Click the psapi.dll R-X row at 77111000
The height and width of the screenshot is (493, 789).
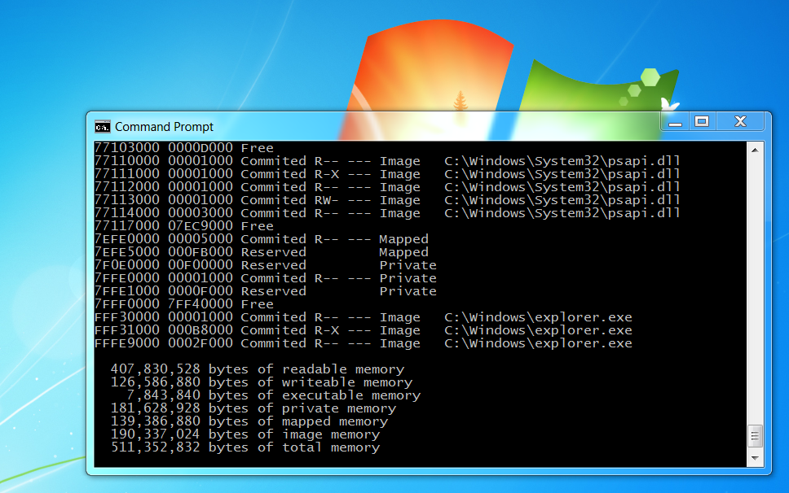click(x=387, y=174)
